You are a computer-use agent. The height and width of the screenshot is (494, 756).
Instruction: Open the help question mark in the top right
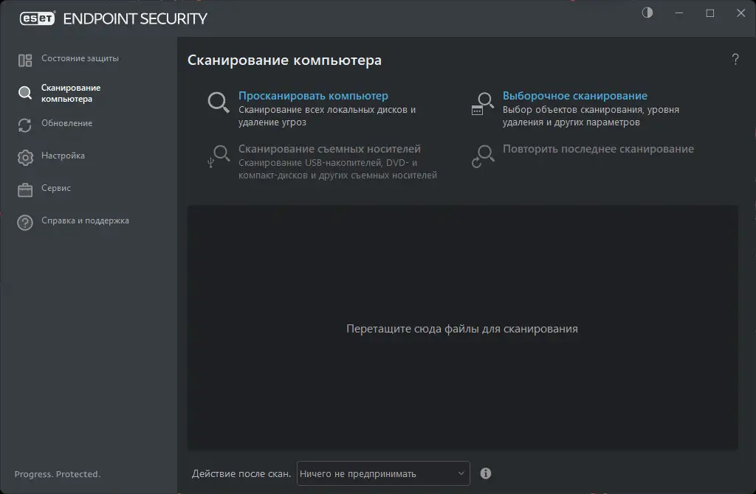735,60
